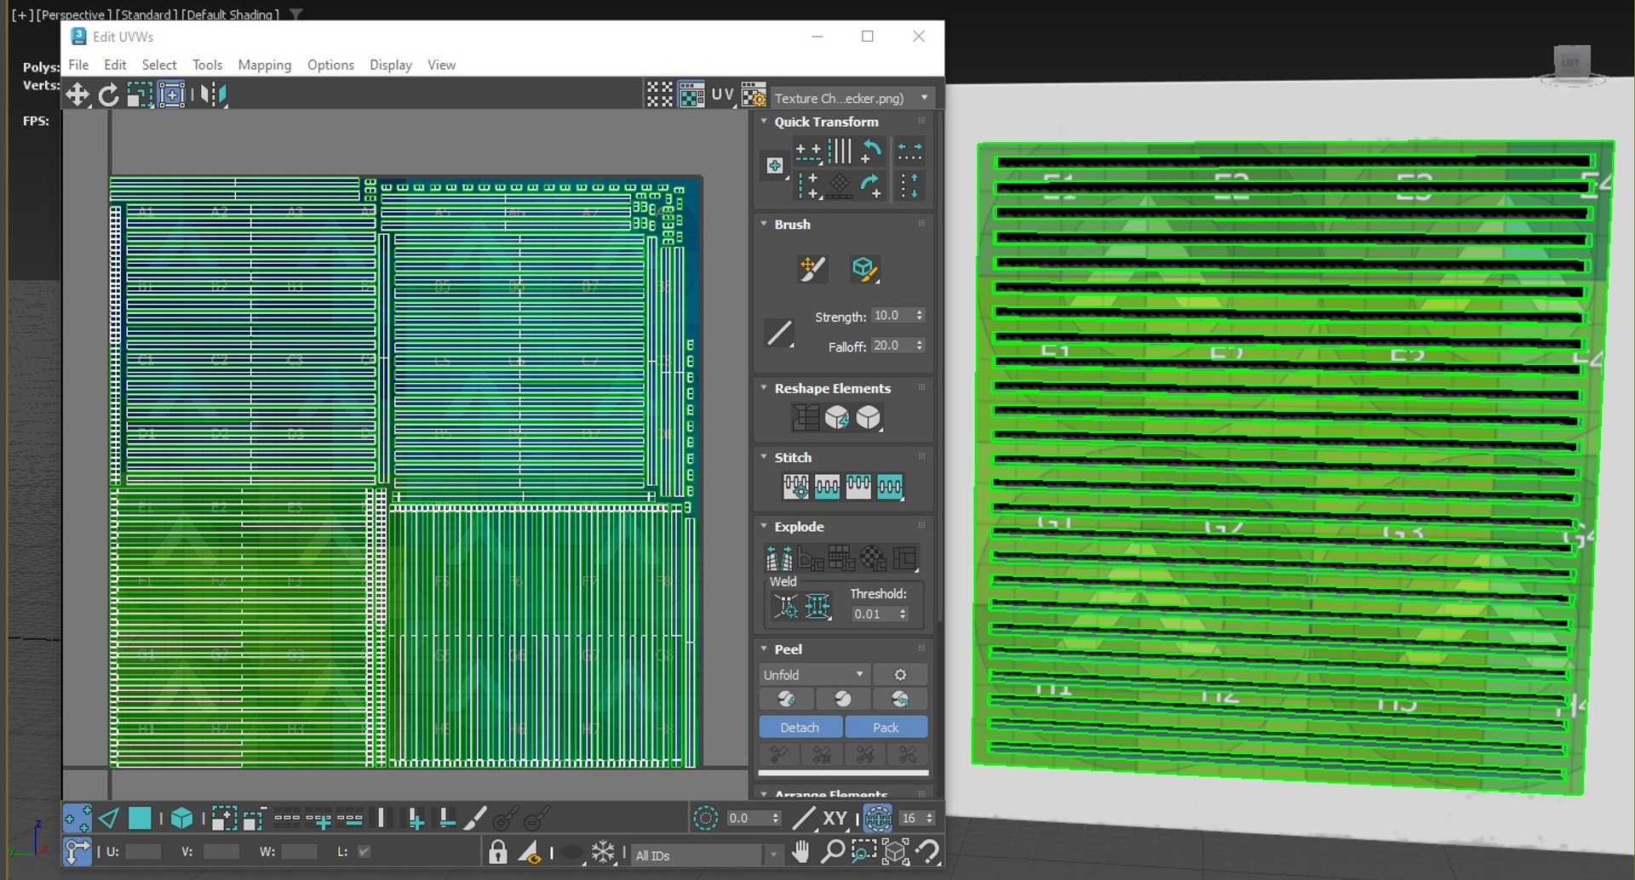Image resolution: width=1635 pixels, height=880 pixels.
Task: Toggle the Lock Selection padlock
Action: 498,852
